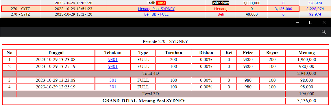Click the Total 4D row label

(x=151, y=73)
